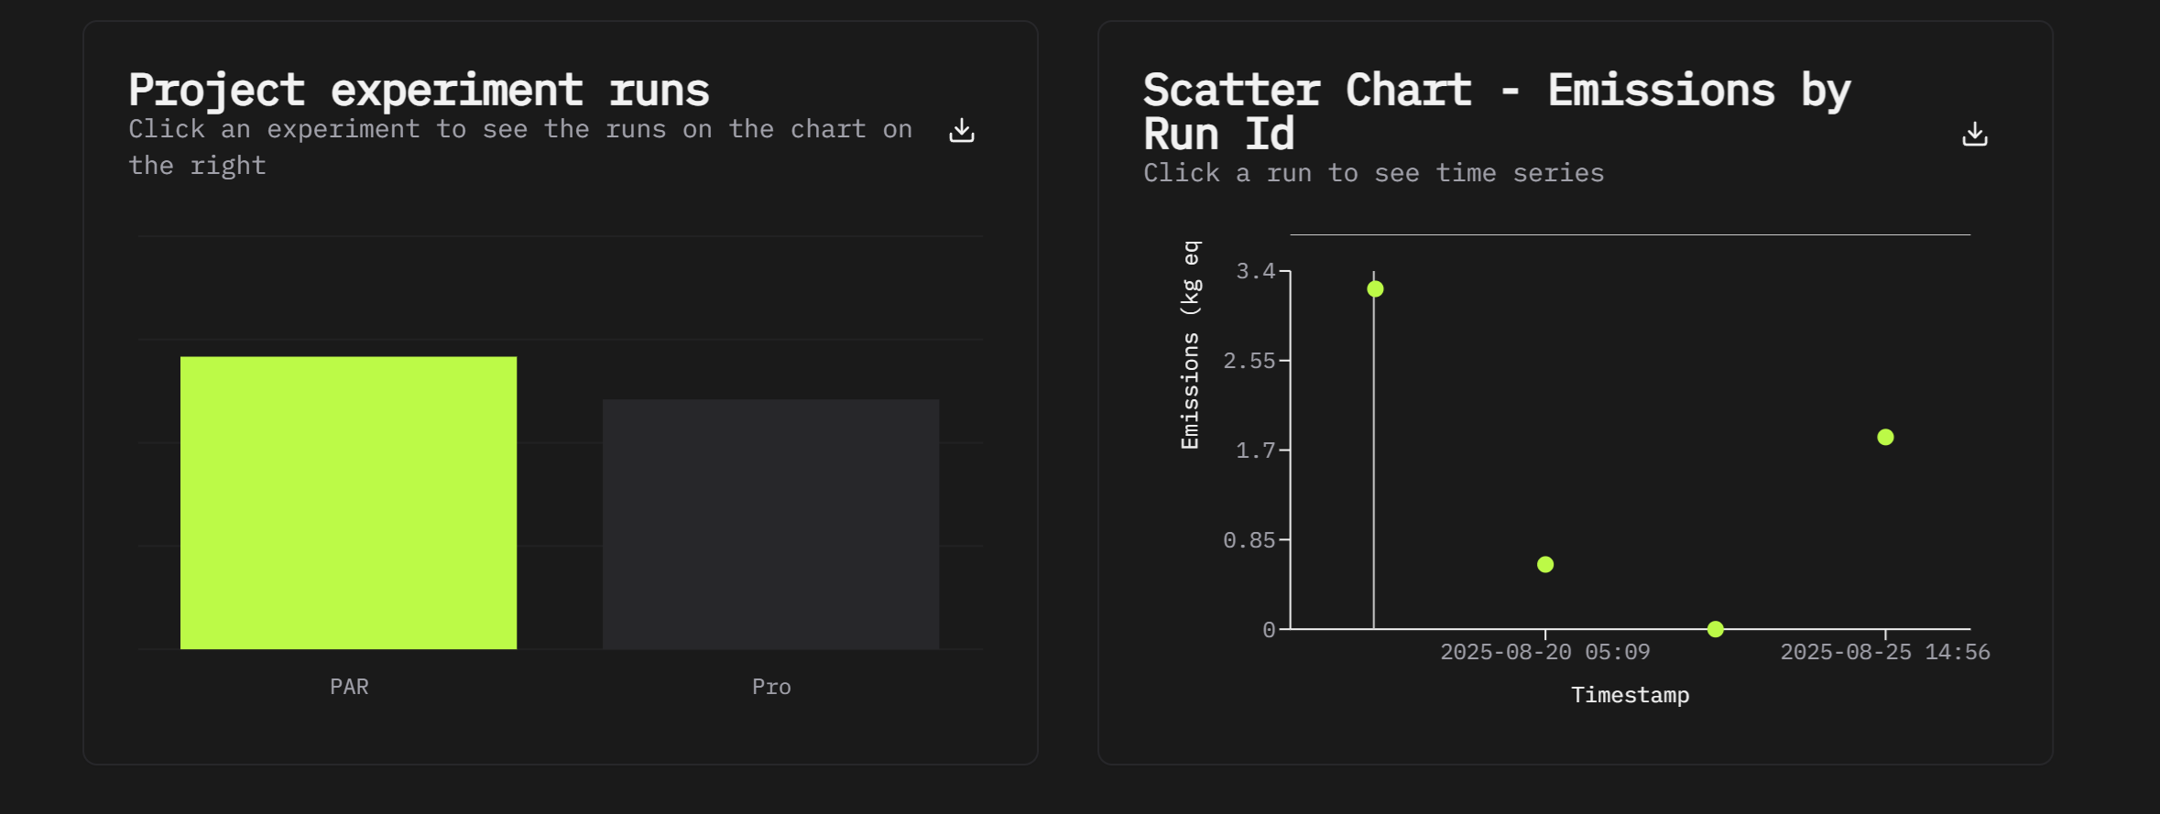Click the Emissions y-axis title
This screenshot has height=814, width=2160.
(x=1190, y=344)
